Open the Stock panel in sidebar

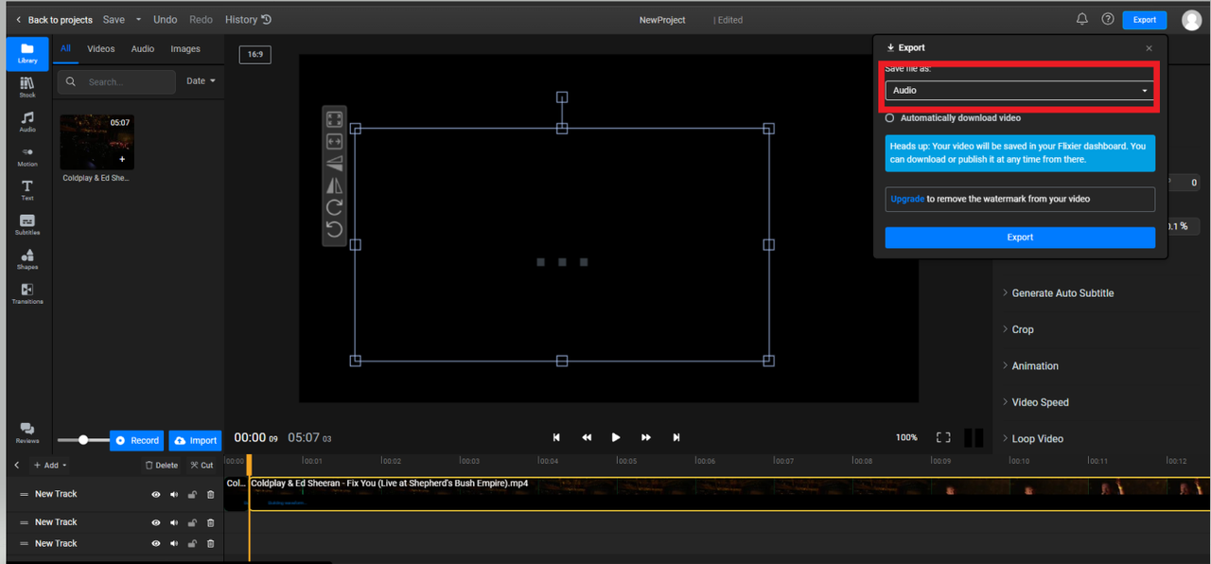pos(27,88)
